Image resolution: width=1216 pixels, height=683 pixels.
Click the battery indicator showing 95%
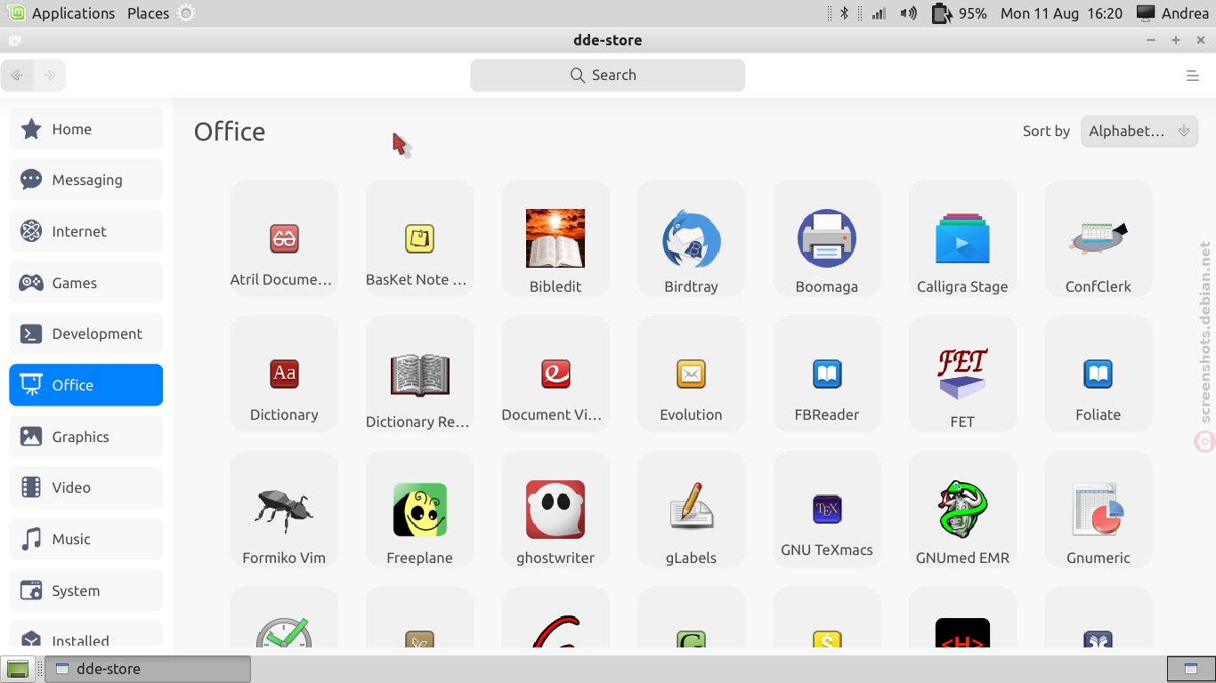(x=959, y=13)
